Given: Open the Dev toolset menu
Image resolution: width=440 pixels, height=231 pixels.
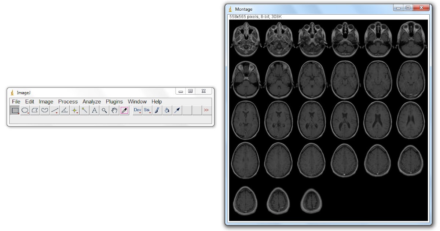Looking at the screenshot, I should [x=137, y=110].
